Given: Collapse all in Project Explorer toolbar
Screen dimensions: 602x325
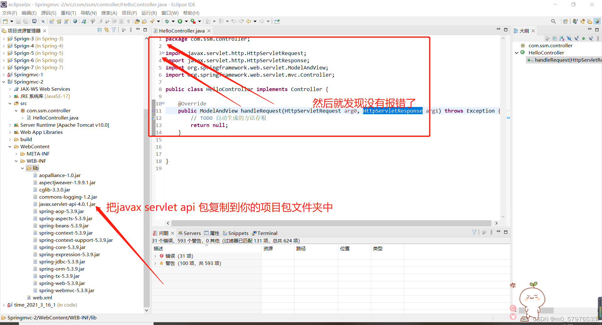Looking at the screenshot, I should click(x=99, y=30).
